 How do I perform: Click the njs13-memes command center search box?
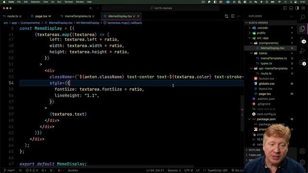(x=160, y=8)
